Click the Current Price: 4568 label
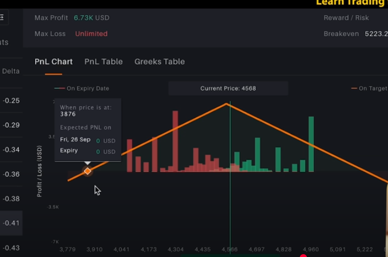Screen dimensions: 388x257 (228, 88)
